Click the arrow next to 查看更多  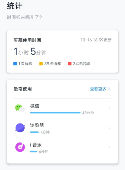pos(109,89)
